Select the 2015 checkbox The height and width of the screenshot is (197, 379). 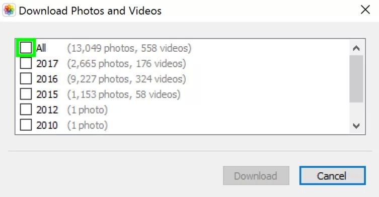pyautogui.click(x=26, y=94)
